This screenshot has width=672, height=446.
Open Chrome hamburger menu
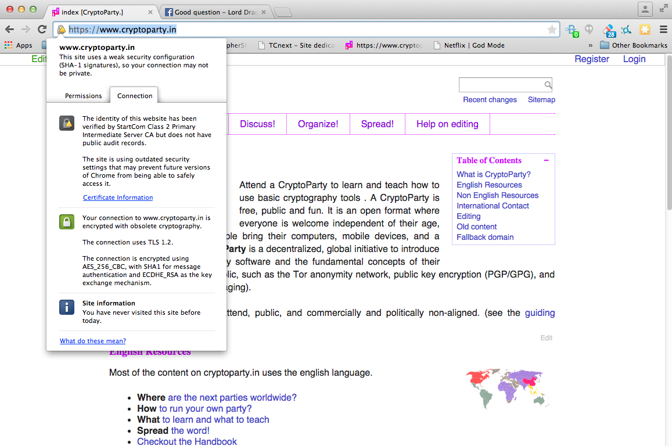coord(663,30)
